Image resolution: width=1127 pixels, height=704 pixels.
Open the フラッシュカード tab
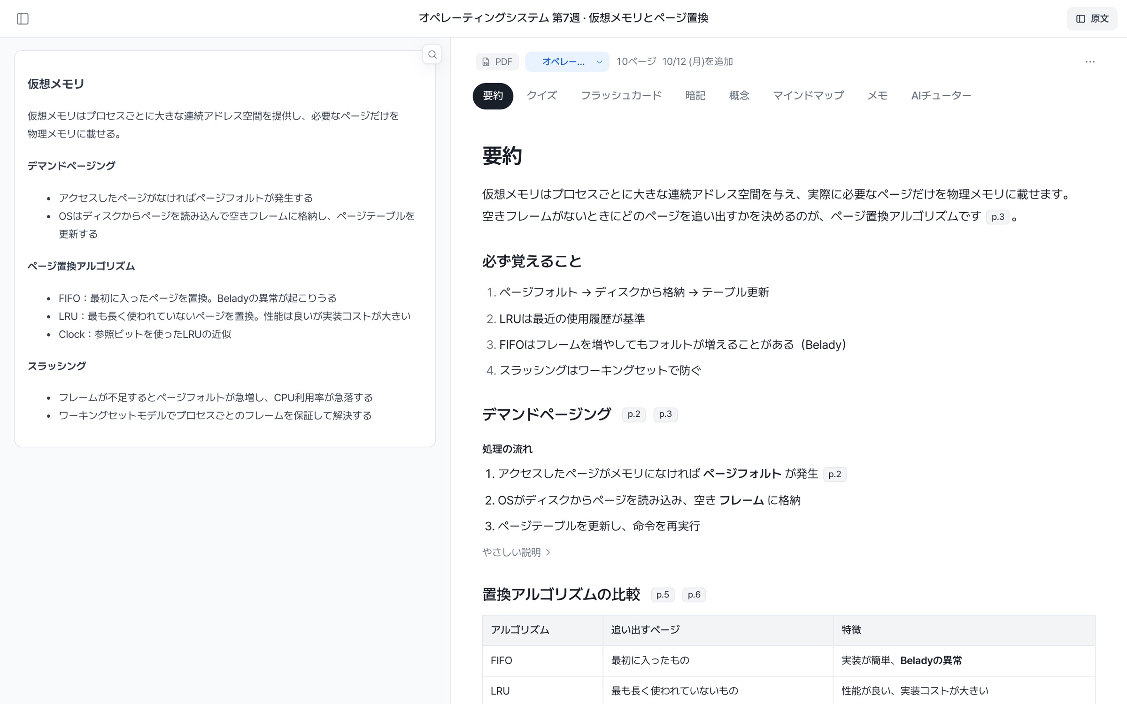coord(621,96)
